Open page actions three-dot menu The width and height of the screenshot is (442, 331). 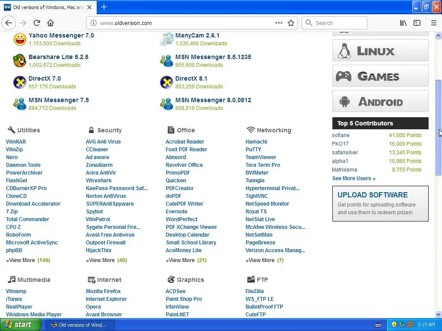coord(279,23)
